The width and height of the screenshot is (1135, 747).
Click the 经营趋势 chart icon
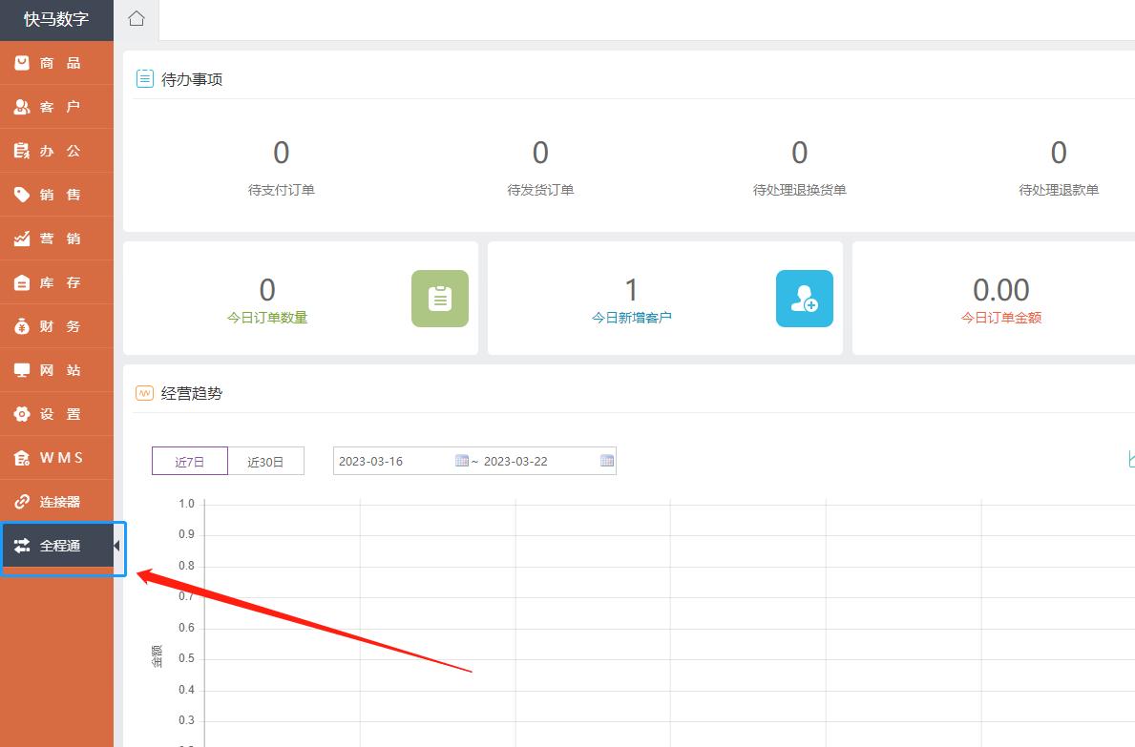point(145,393)
